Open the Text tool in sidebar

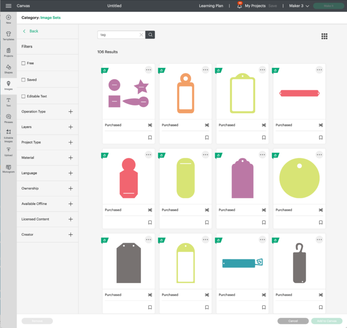[x=8, y=102]
